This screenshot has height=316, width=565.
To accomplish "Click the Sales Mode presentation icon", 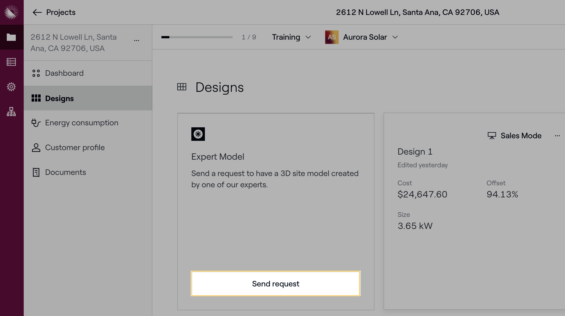I will 492,136.
